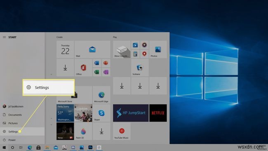Launch the Solitaire tile
Image resolution: width=268 pixels, height=151 pixels.
(140, 68)
